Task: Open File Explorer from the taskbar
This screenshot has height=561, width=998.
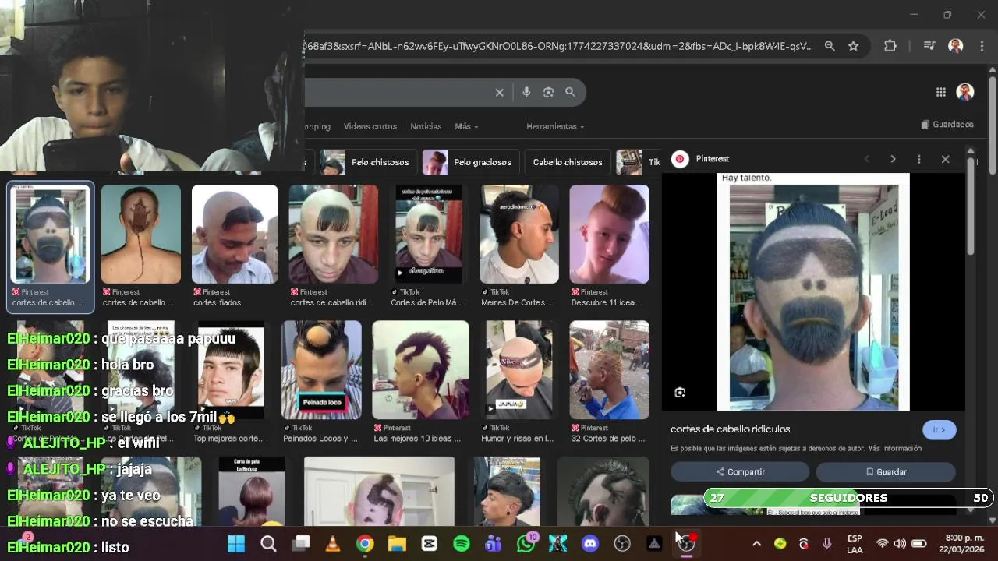Action: (x=397, y=543)
